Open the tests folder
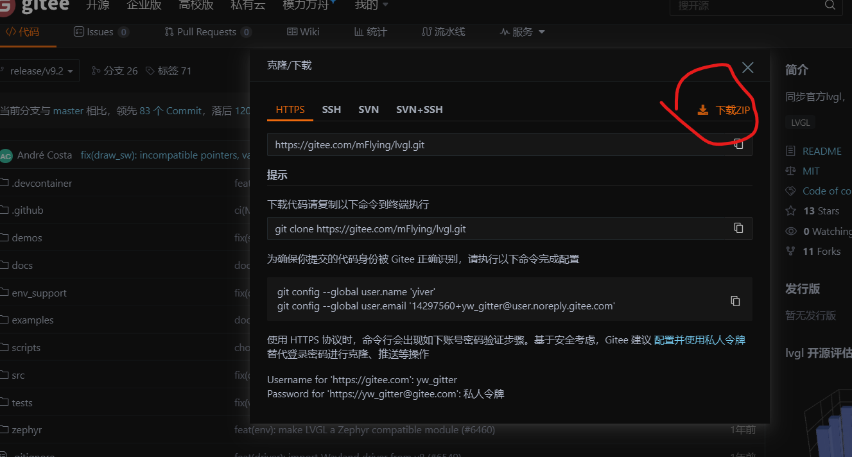 (x=22, y=402)
